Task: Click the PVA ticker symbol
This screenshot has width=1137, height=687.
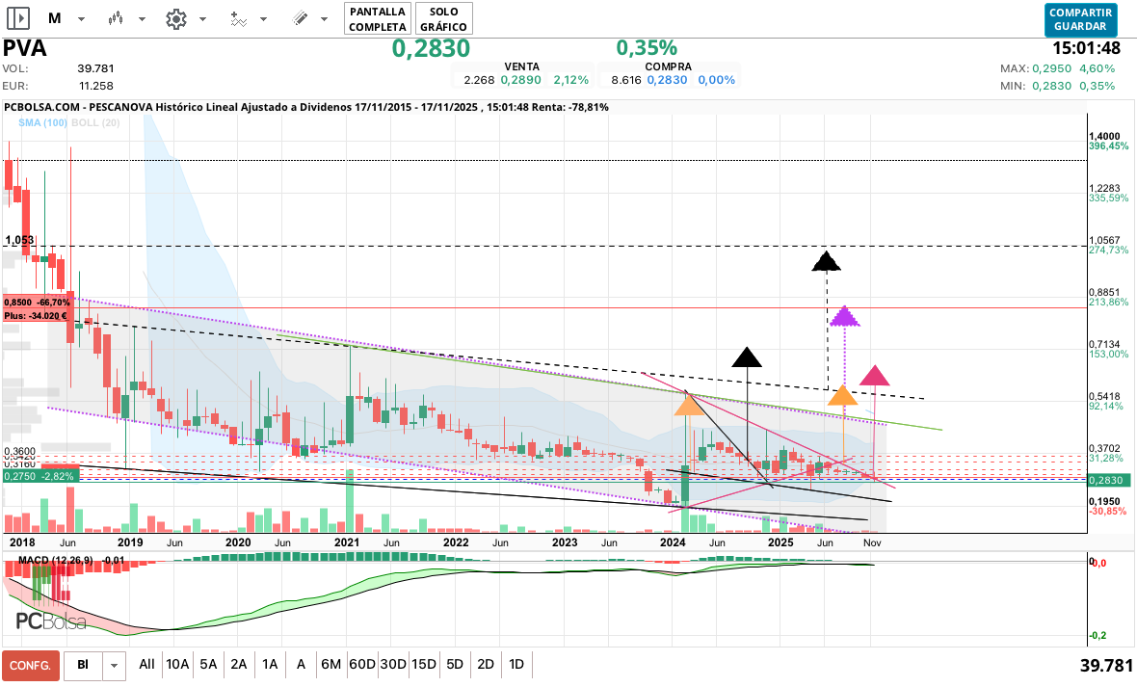Action: coord(25,48)
